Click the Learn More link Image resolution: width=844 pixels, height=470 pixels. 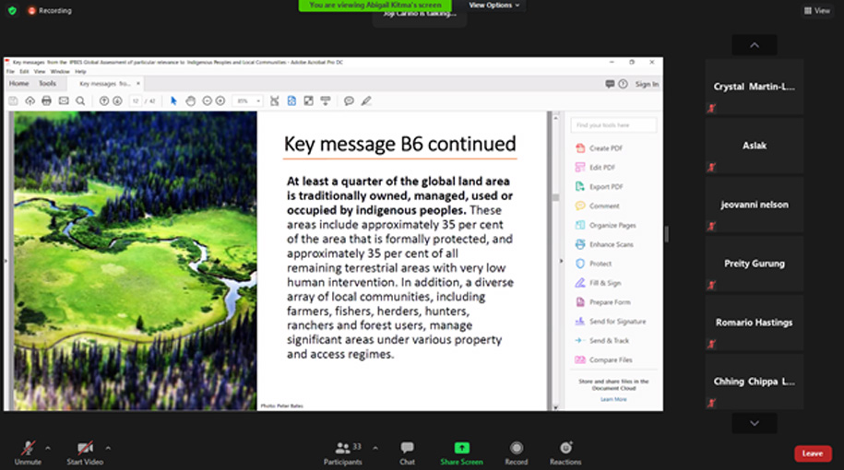coord(613,400)
